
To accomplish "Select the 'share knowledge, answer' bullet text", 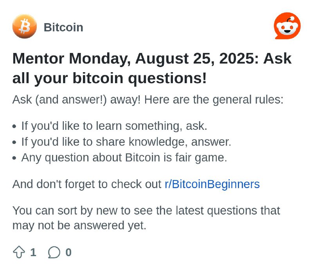I will tap(126, 142).
